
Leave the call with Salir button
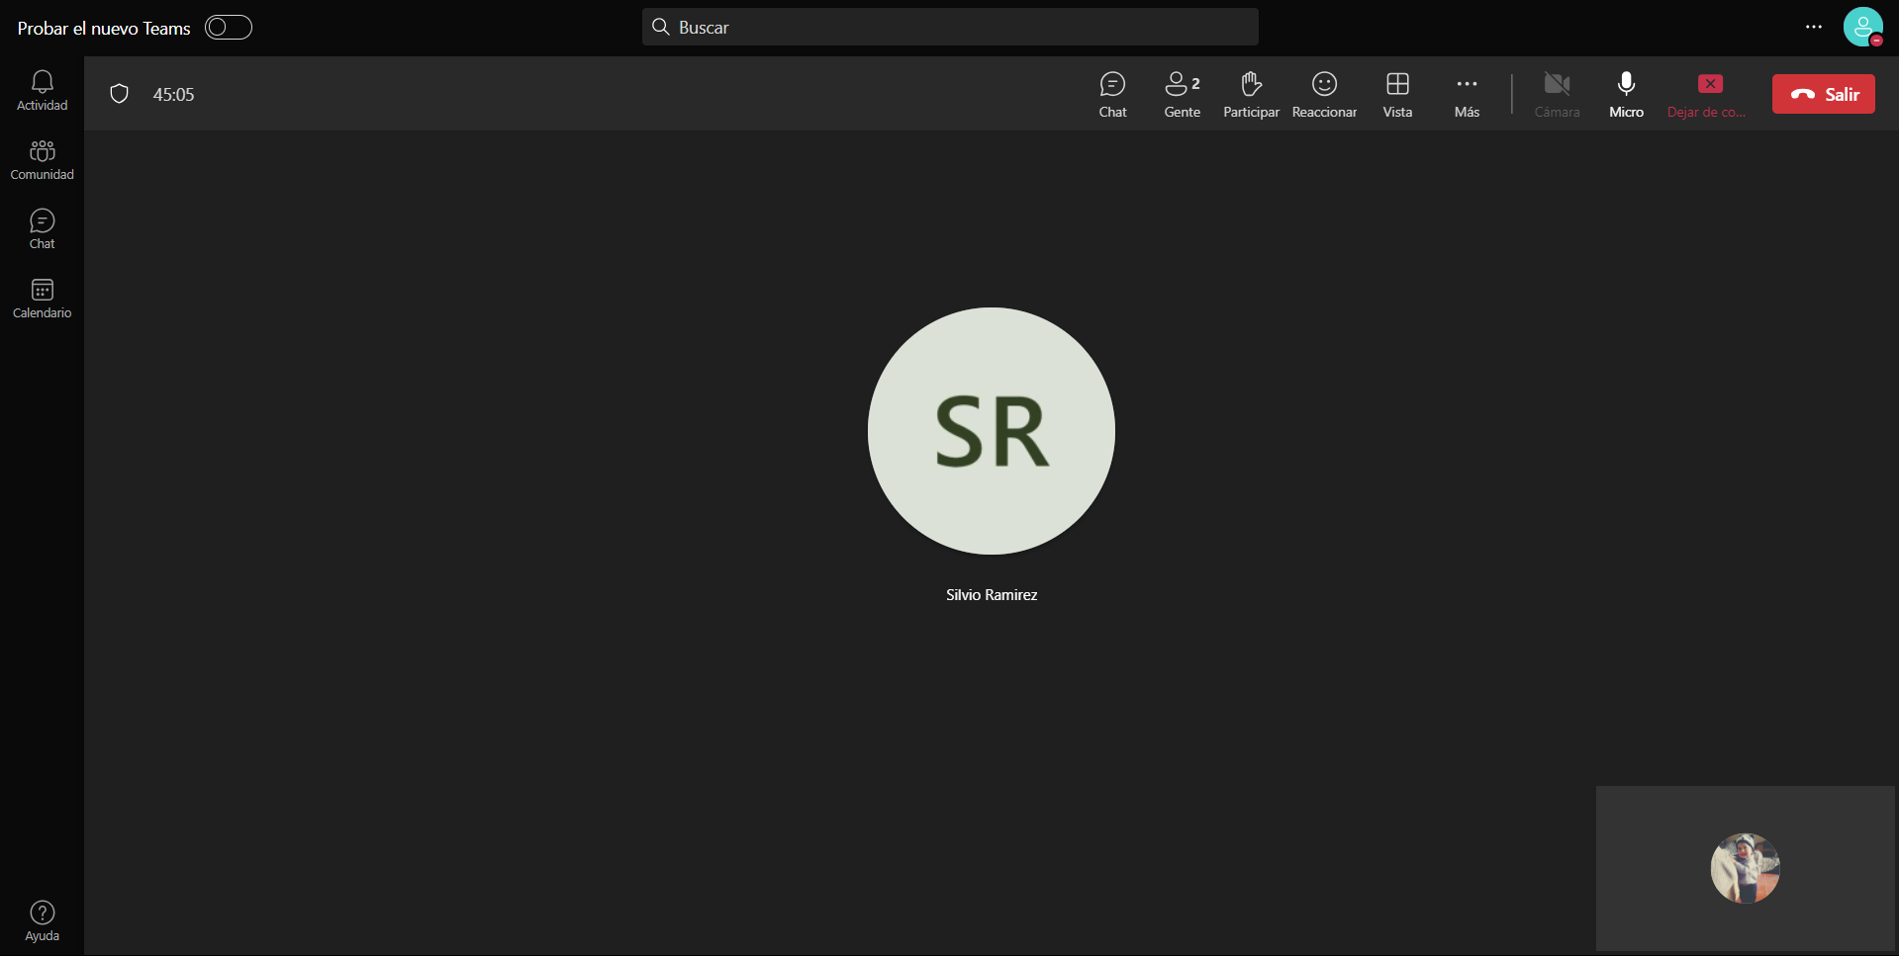(1823, 94)
